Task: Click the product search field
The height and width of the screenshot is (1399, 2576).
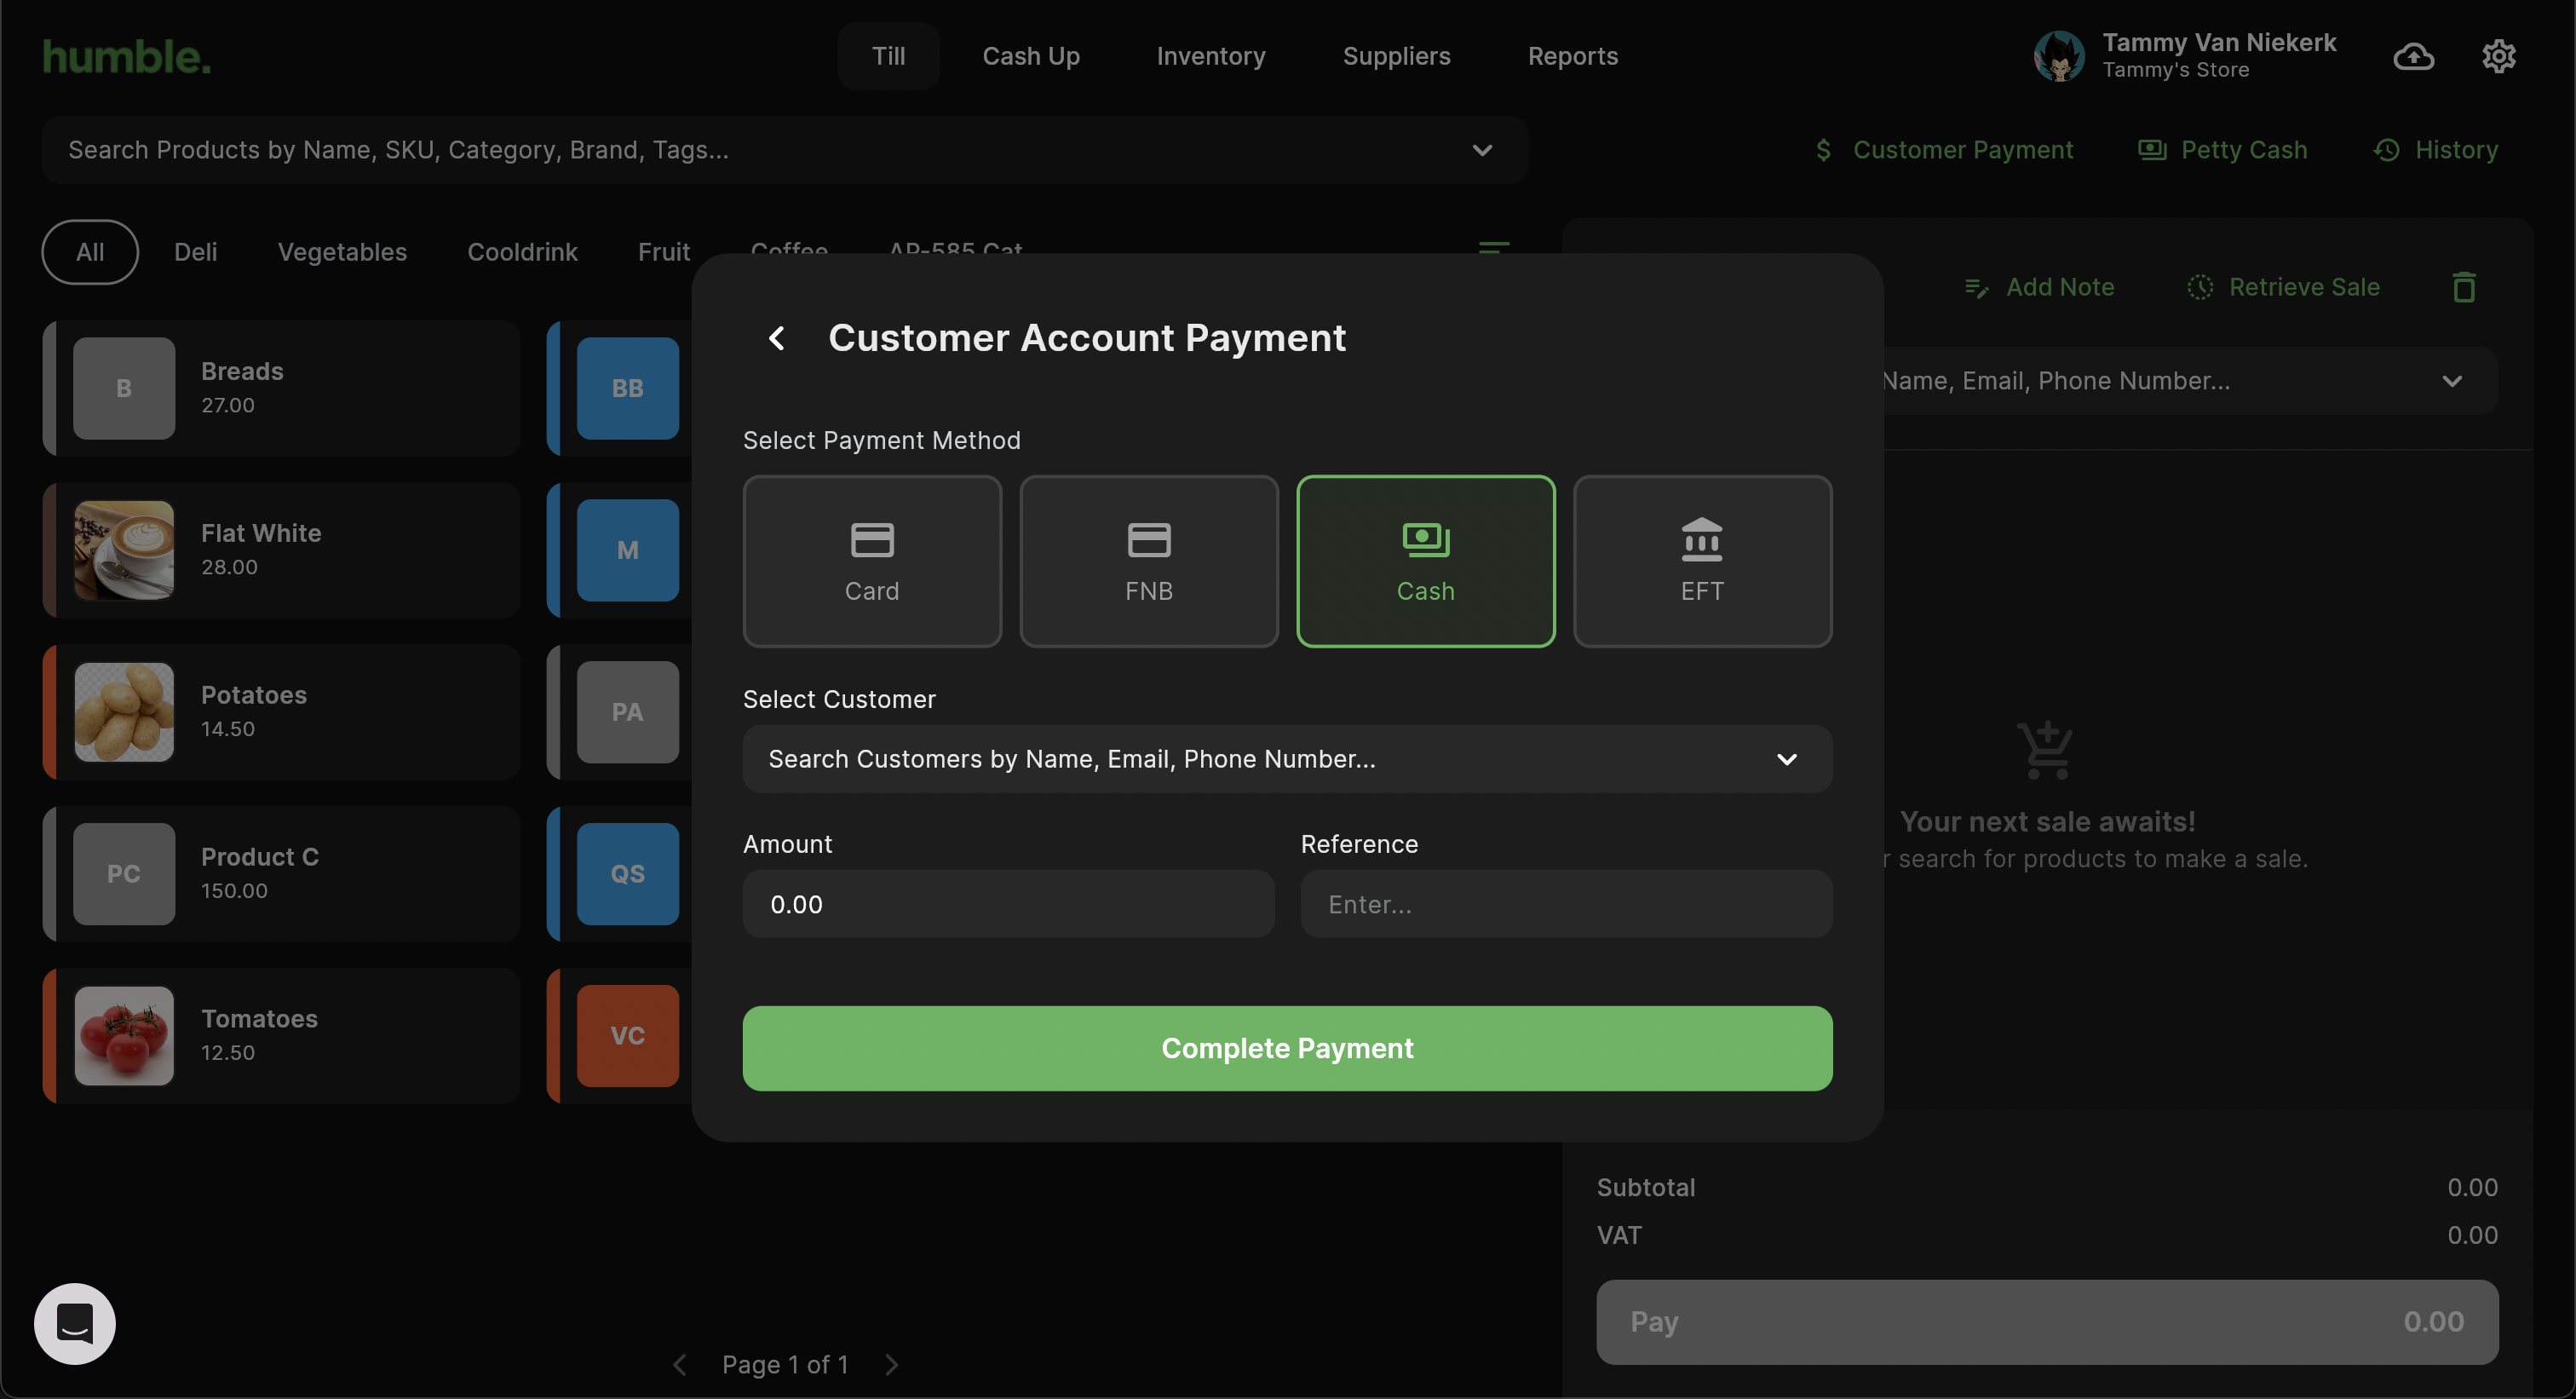Action: point(785,150)
